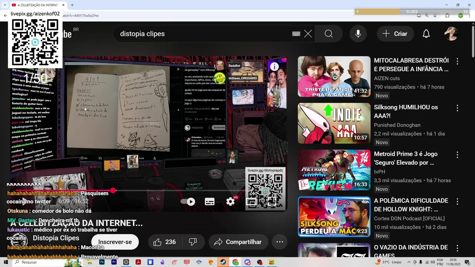The height and width of the screenshot is (267, 475).
Task: Open the Punished Donoghan channel name
Action: pos(397,125)
